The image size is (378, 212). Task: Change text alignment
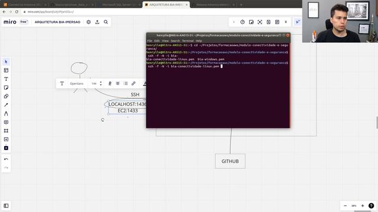coord(118,84)
